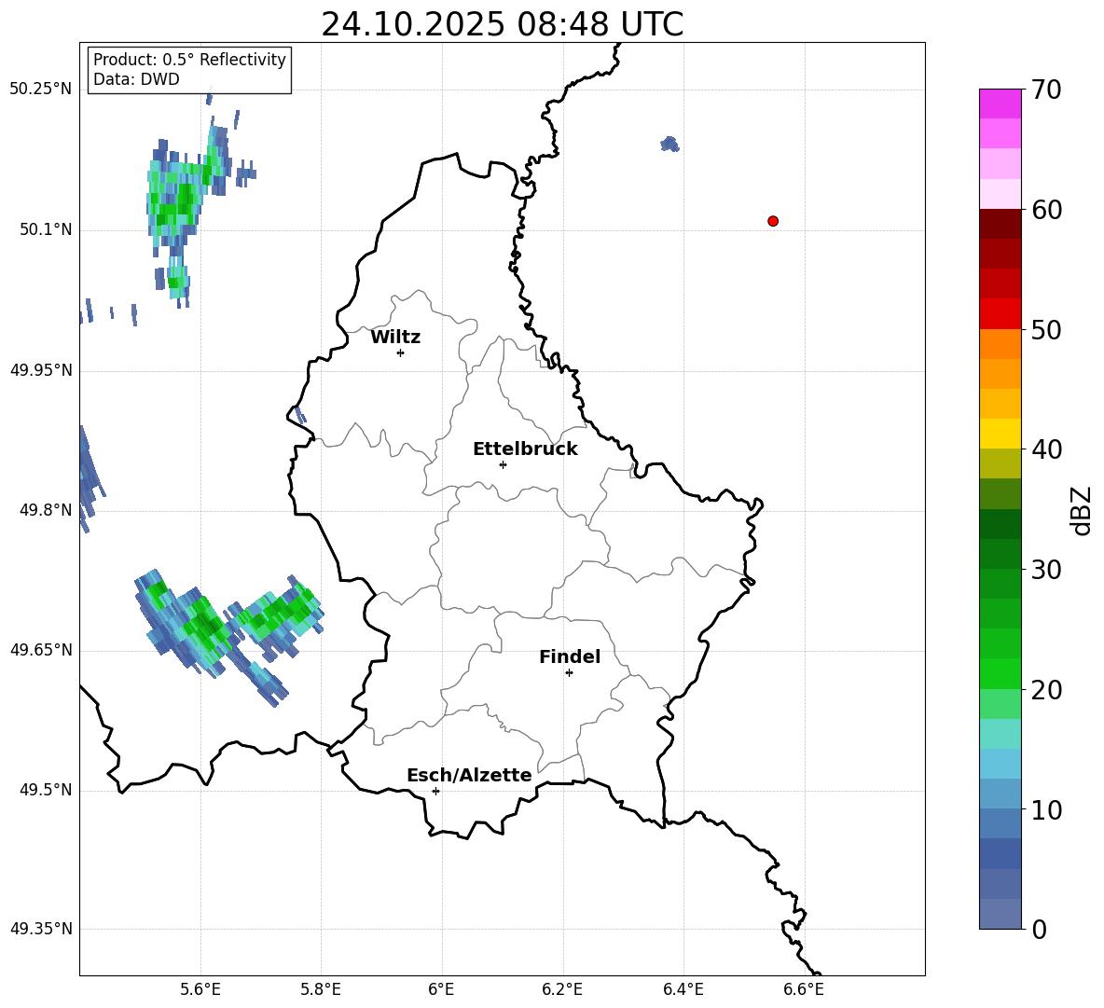Click the 50.25°N latitude label
1104x1008 pixels.
click(x=40, y=90)
